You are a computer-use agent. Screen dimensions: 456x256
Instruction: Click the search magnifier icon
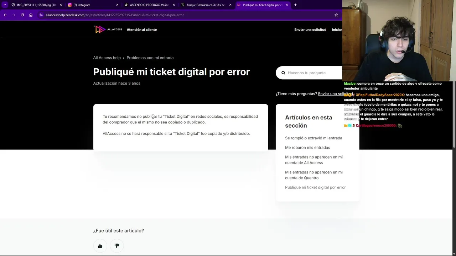tap(283, 73)
